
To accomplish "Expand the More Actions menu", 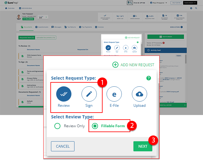I will click(x=176, y=27).
